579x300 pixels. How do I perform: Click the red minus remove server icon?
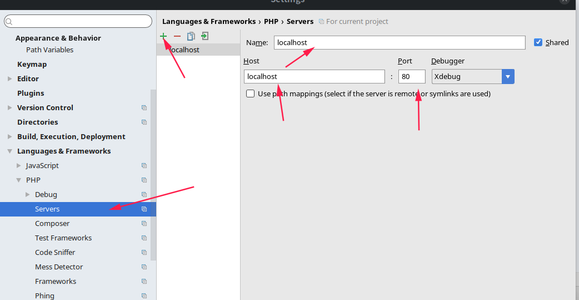[x=177, y=36]
